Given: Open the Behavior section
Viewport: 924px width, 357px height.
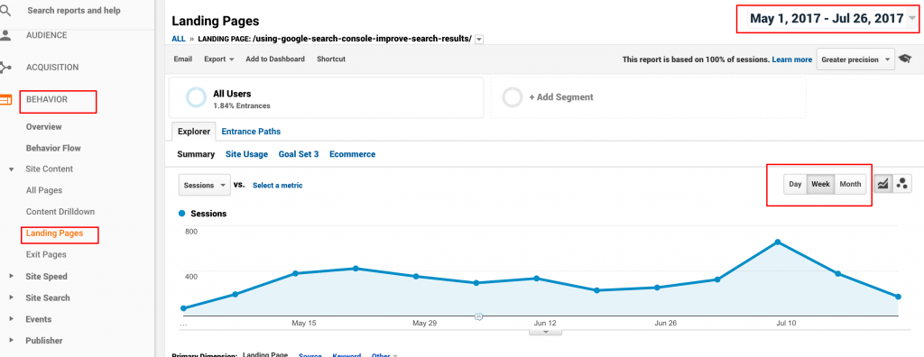Looking at the screenshot, I should (47, 99).
